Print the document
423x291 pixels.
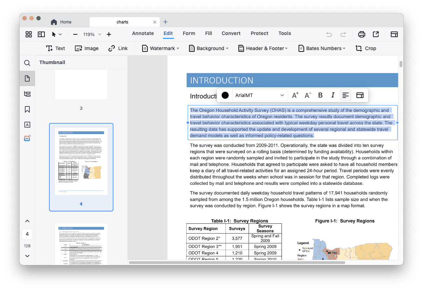pos(361,33)
